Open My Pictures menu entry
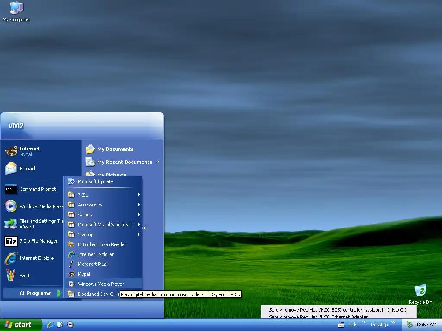 (x=111, y=175)
